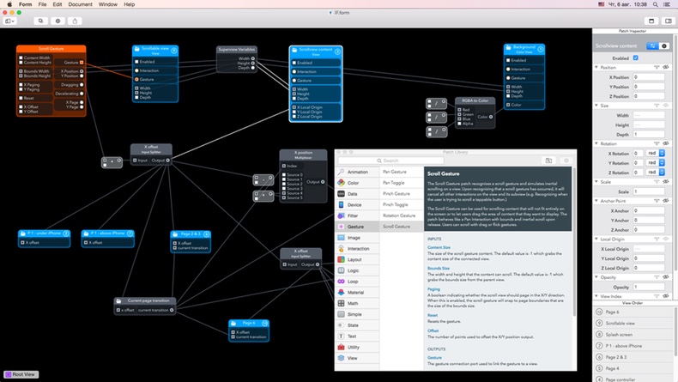Screen dimensions: 678x382
Task: Select the Math category icon
Action: click(x=342, y=303)
